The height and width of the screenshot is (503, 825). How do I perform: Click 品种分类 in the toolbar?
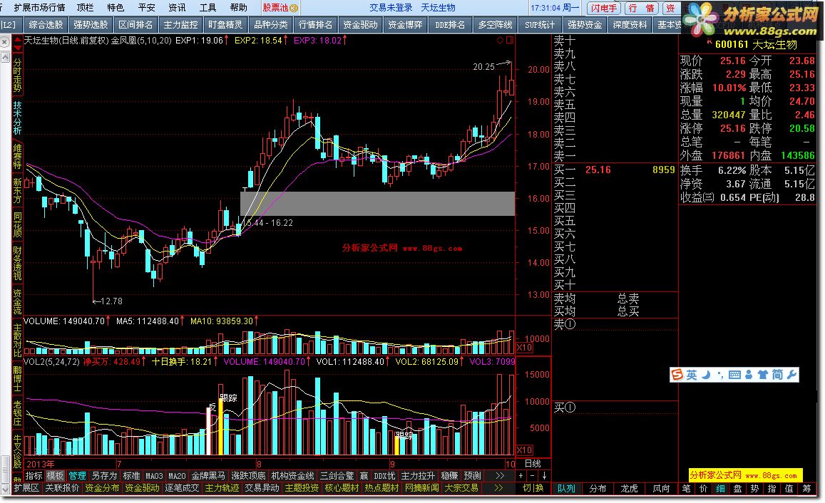point(270,25)
